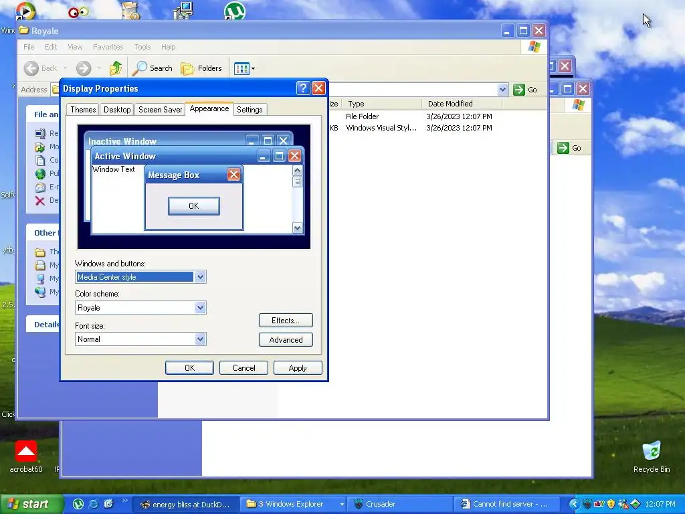Switch to the Settings tab
The width and height of the screenshot is (685, 514).
[250, 110]
